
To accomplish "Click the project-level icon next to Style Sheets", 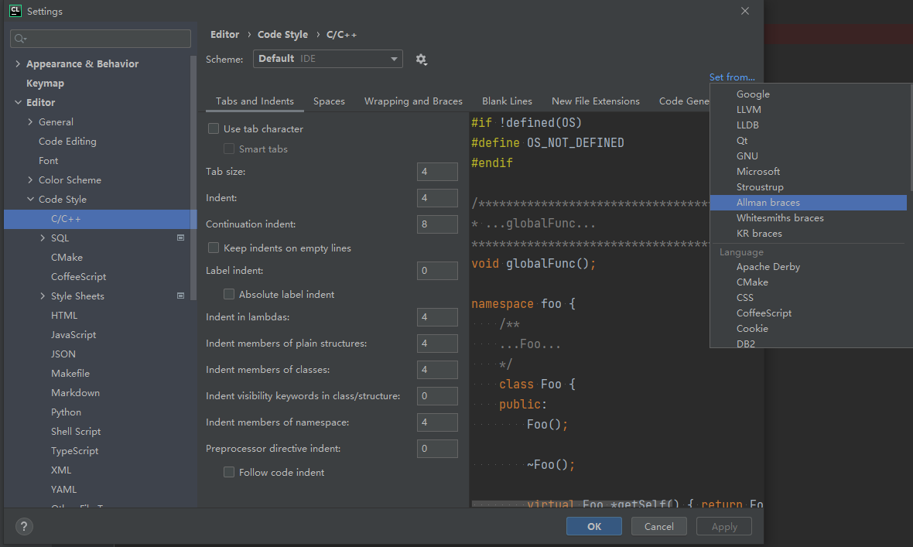I will click(x=180, y=296).
